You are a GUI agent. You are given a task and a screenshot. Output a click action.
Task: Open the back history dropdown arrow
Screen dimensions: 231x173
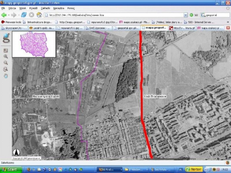(9, 15)
